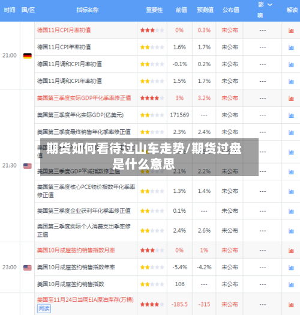Click the 国/区 column header
Viewport: 300px width, 315px height.
(28, 10)
